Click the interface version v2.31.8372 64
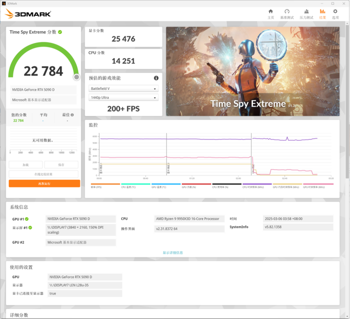350x319 pixels. (x=189, y=229)
